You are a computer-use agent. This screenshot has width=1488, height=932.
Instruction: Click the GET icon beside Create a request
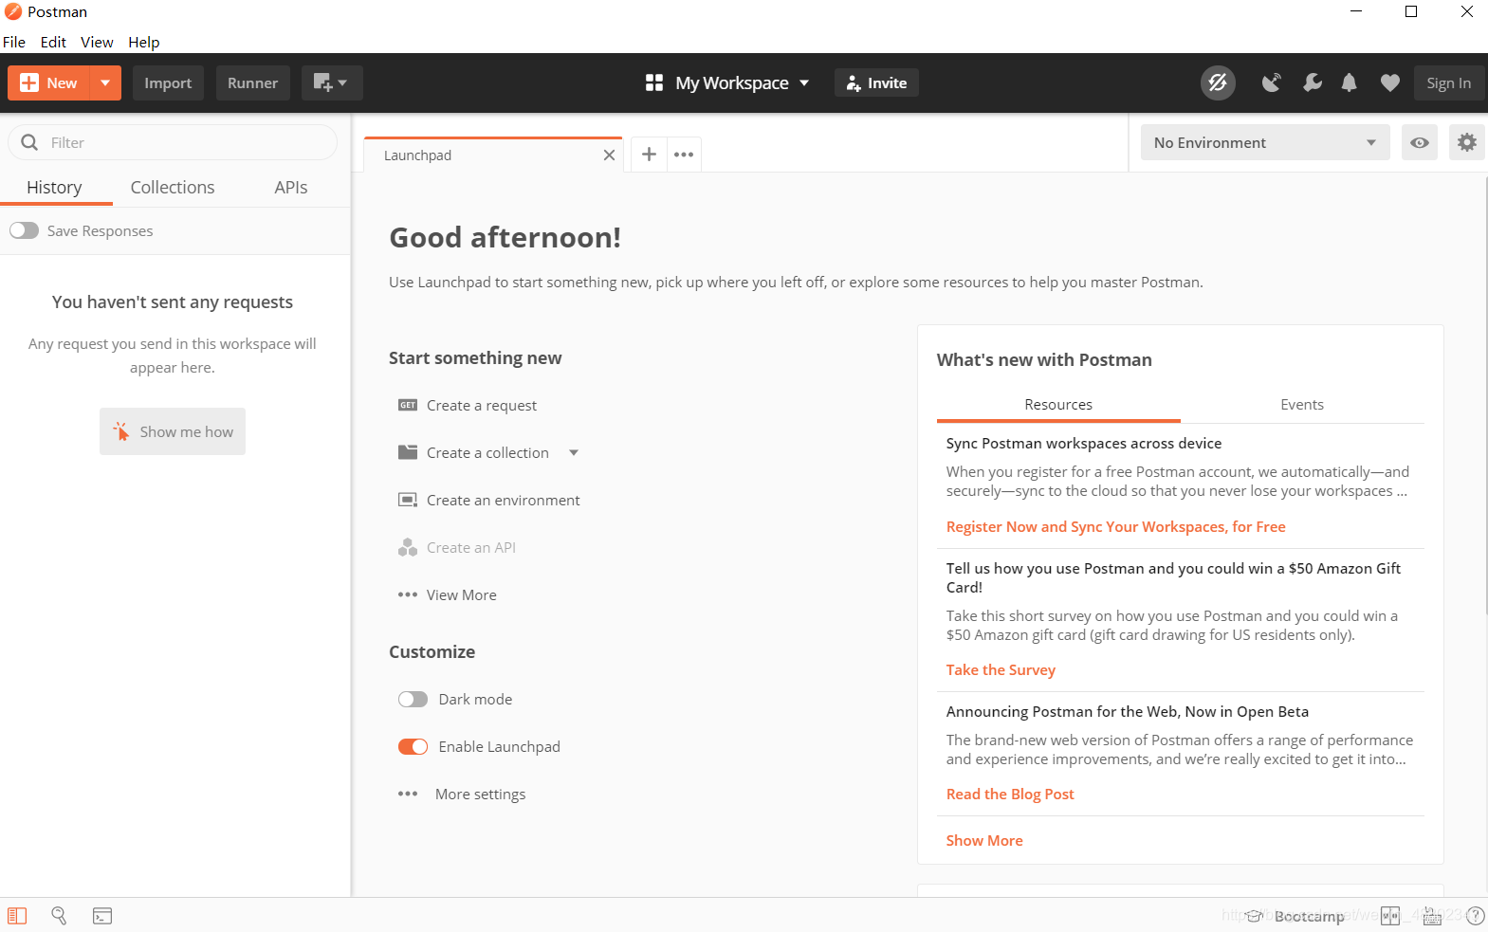pyautogui.click(x=408, y=405)
